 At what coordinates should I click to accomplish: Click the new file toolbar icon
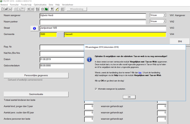2,9
